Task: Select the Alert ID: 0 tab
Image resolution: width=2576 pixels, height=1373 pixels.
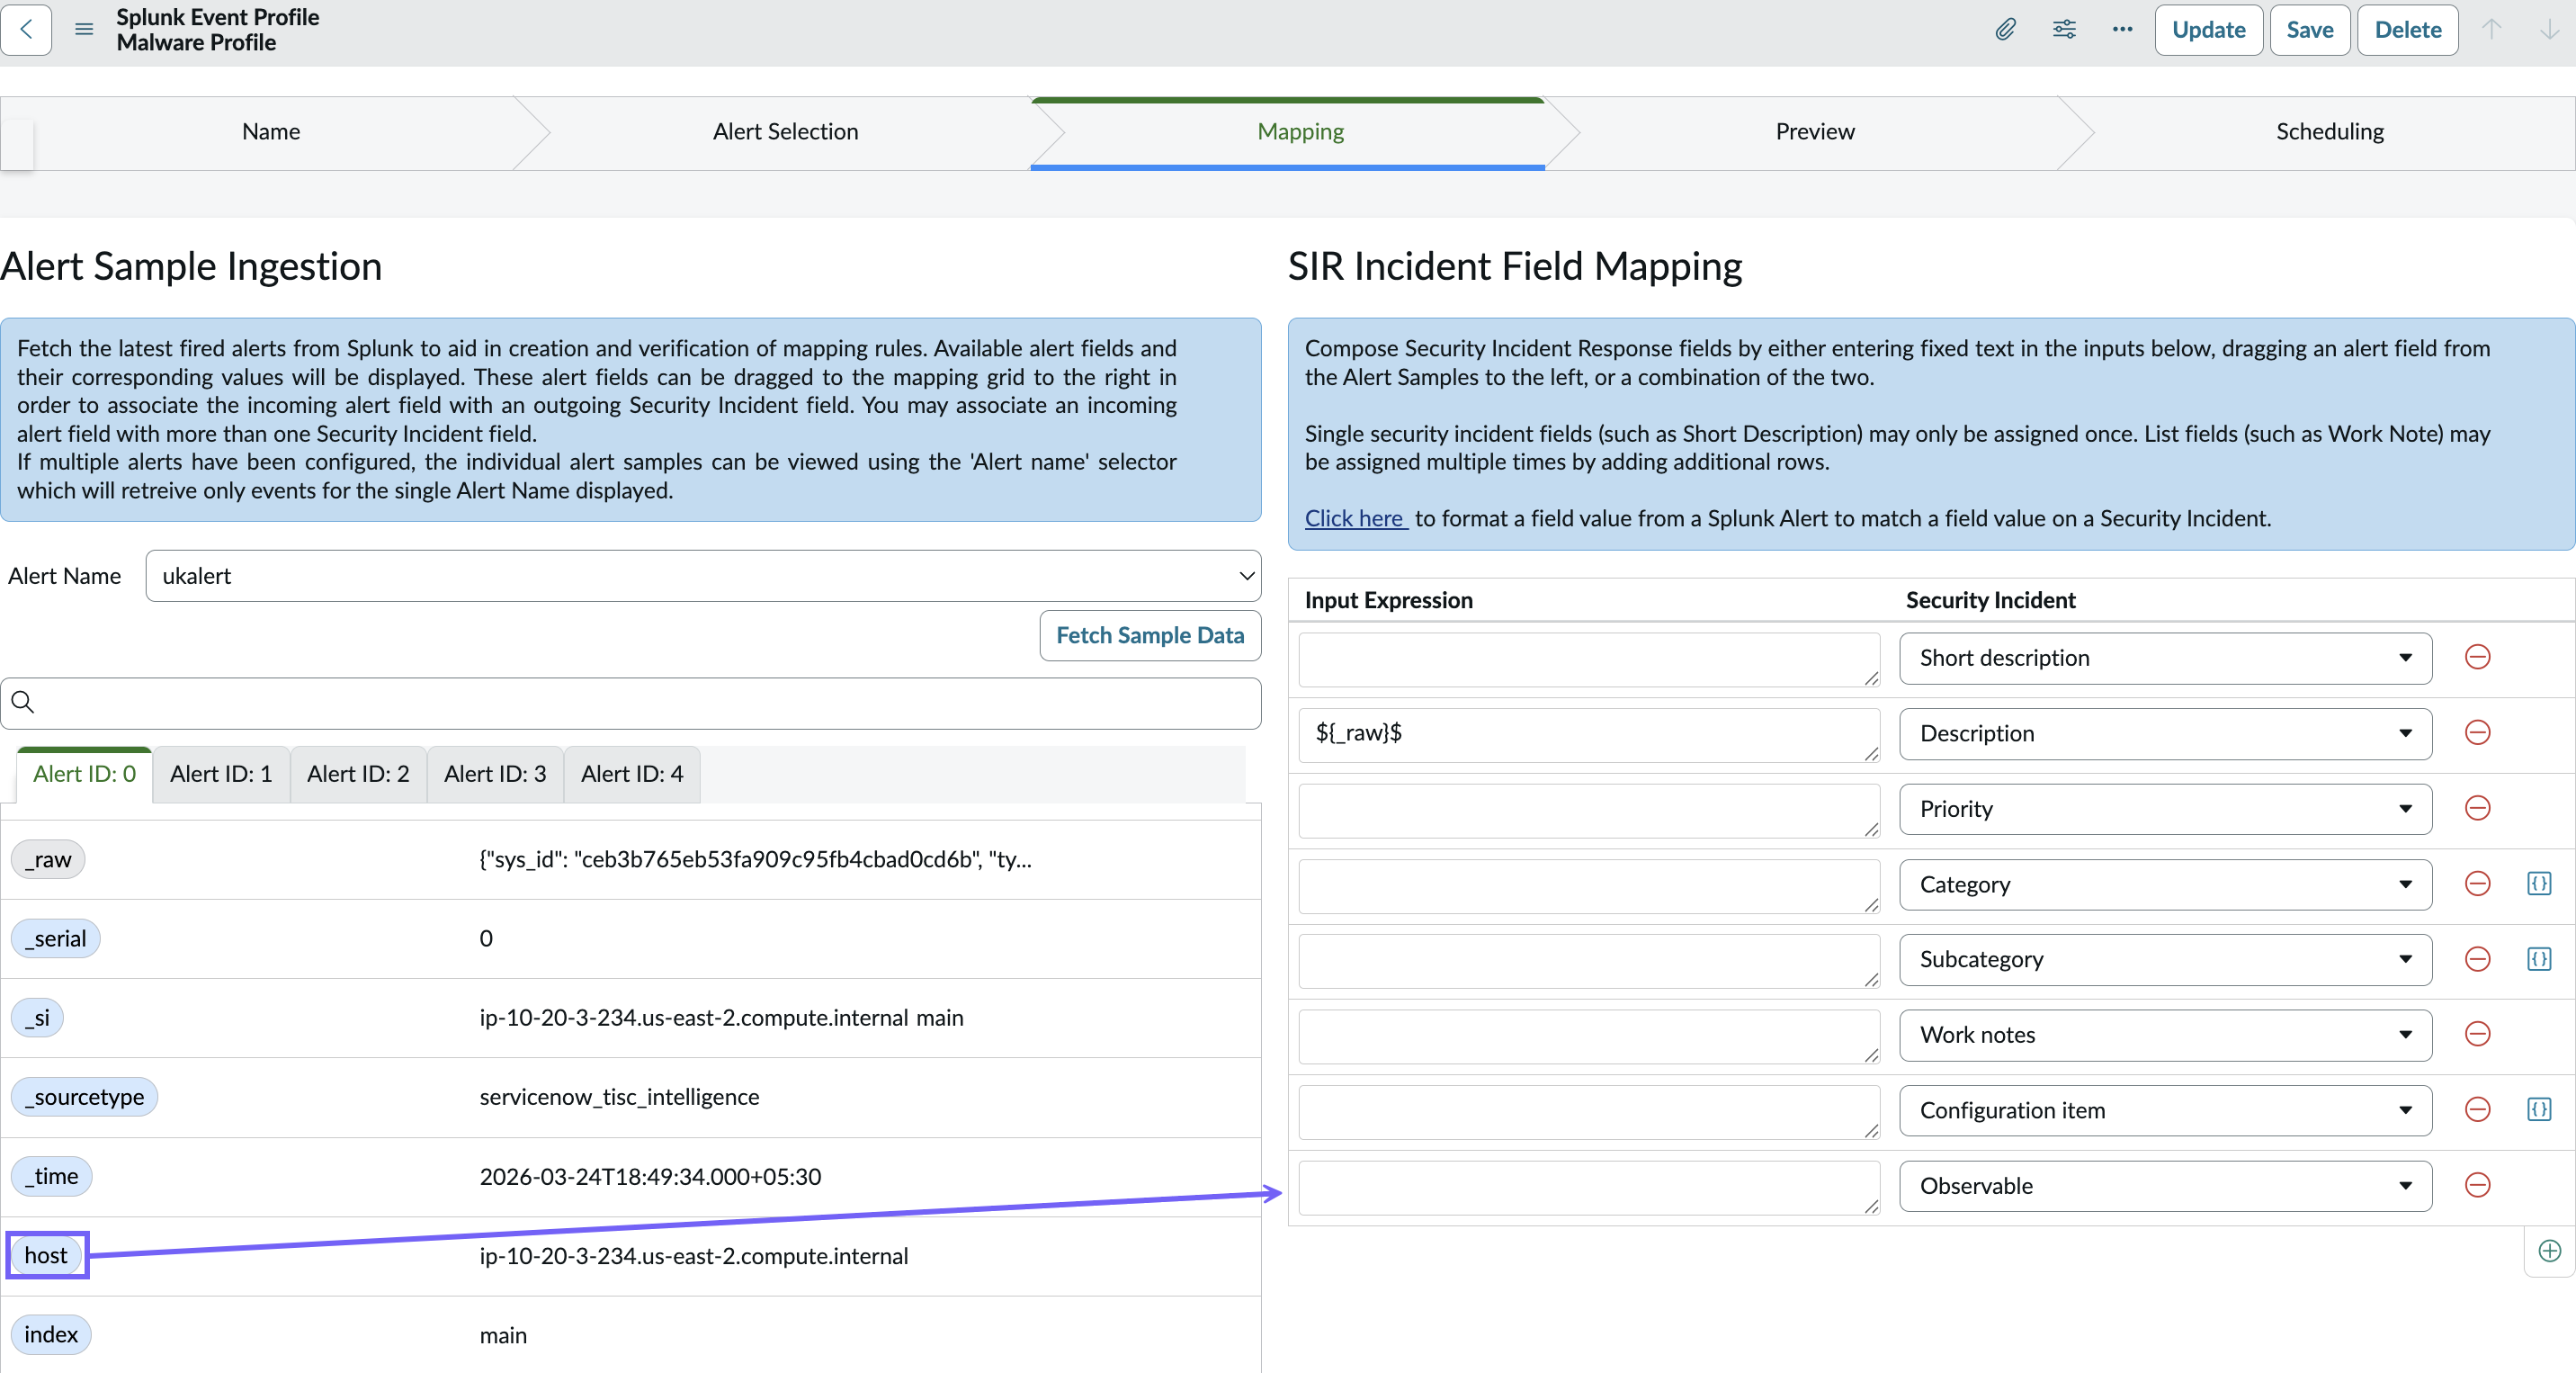Action: point(84,774)
